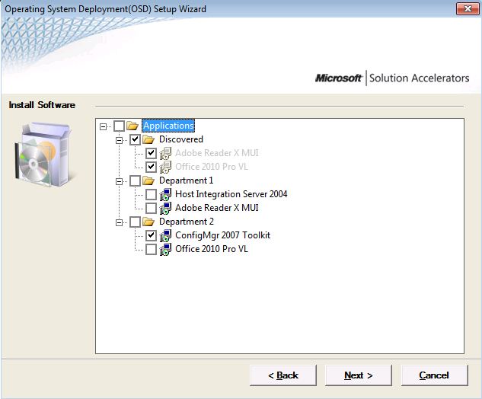Click Adobe Reader X MUI icon under Department 1
The width and height of the screenshot is (482, 399).
click(165, 208)
